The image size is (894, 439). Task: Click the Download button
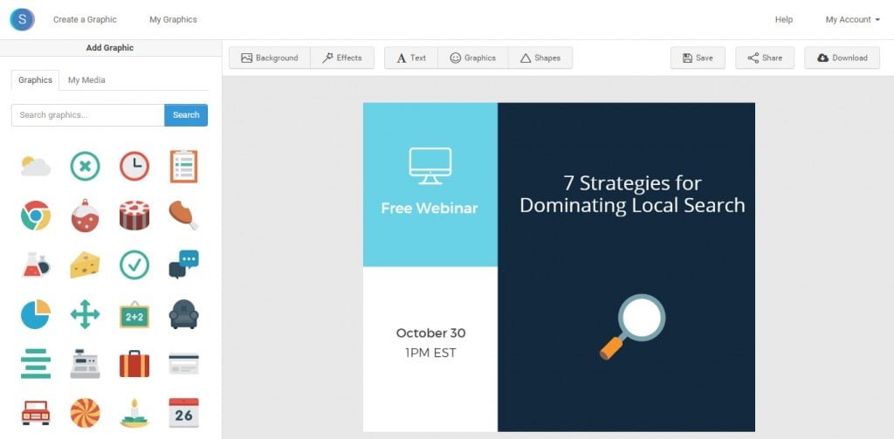click(842, 58)
